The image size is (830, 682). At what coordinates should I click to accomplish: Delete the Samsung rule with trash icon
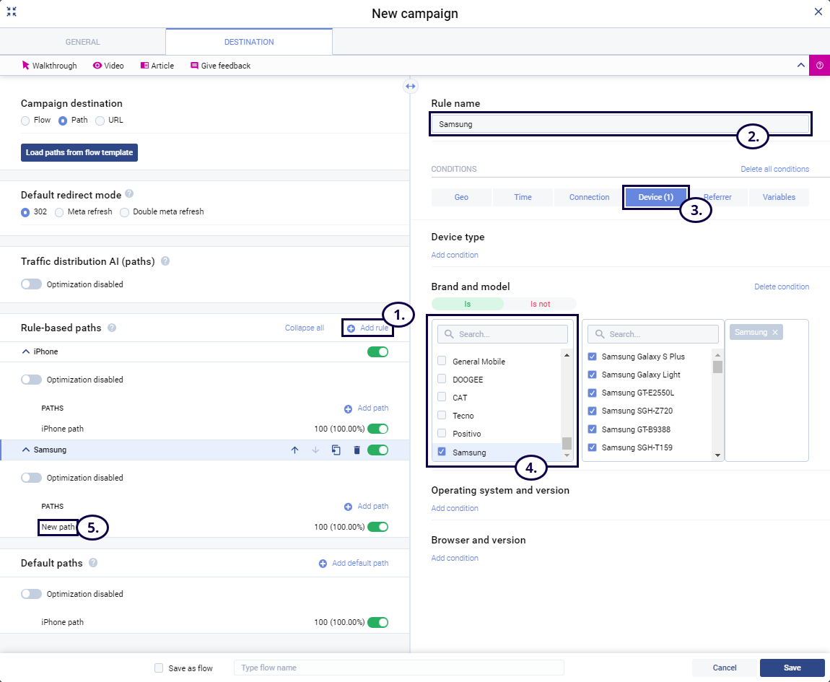point(357,450)
